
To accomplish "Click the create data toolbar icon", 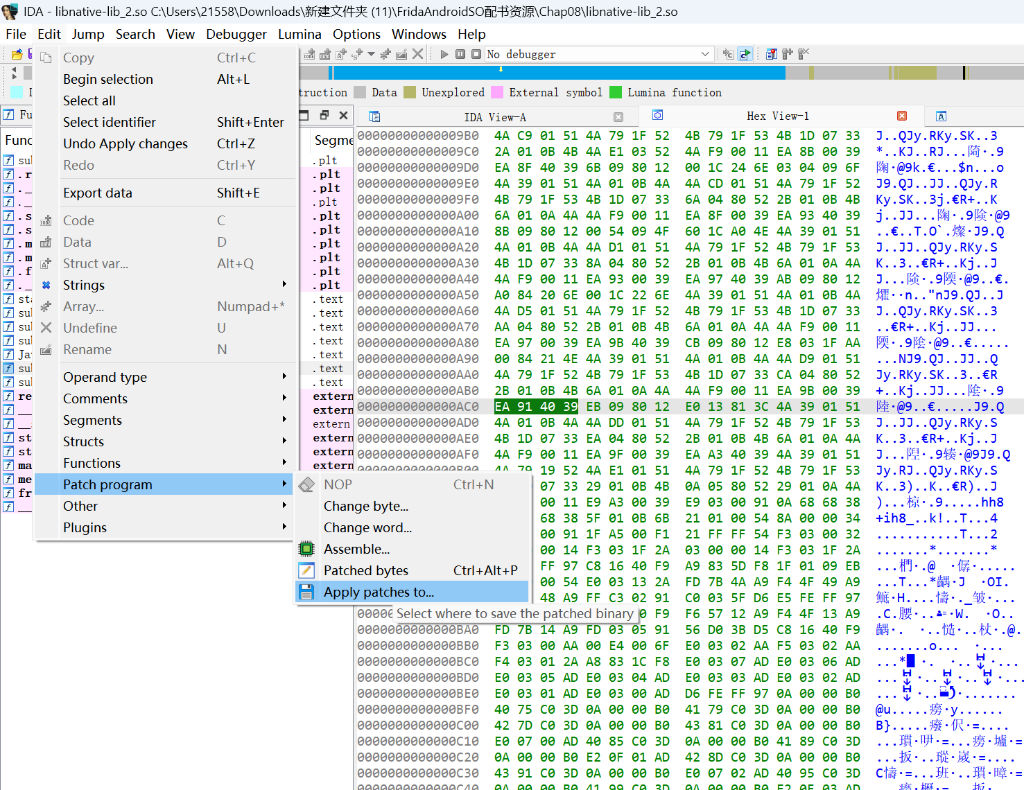I will click(x=325, y=54).
